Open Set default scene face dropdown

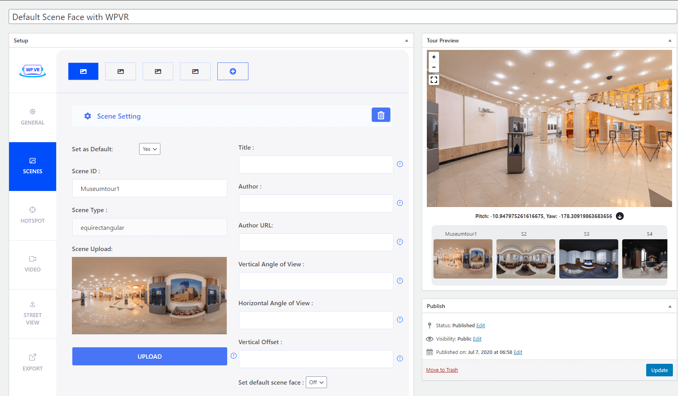coord(316,382)
